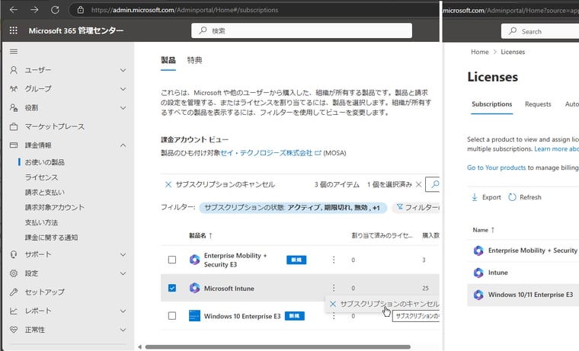
Task: Check the Enterprise Mobility + Security E3 checkbox
Action: click(172, 260)
